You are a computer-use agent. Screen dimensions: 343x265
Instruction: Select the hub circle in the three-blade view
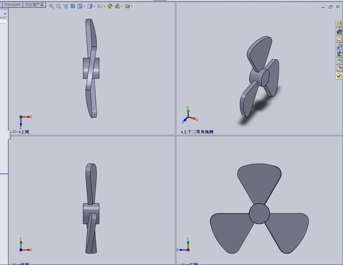pos(260,214)
